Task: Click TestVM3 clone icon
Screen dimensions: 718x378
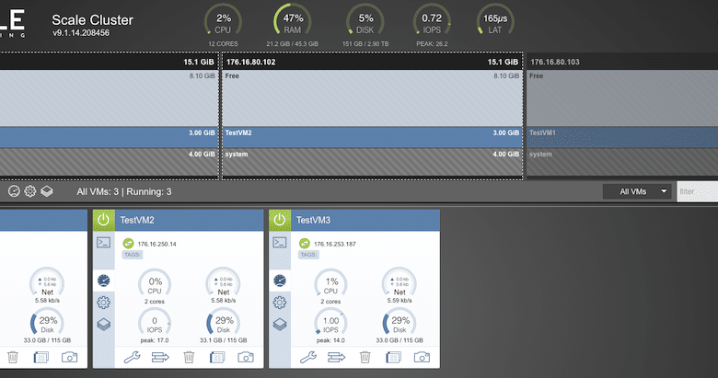Action: (393, 357)
